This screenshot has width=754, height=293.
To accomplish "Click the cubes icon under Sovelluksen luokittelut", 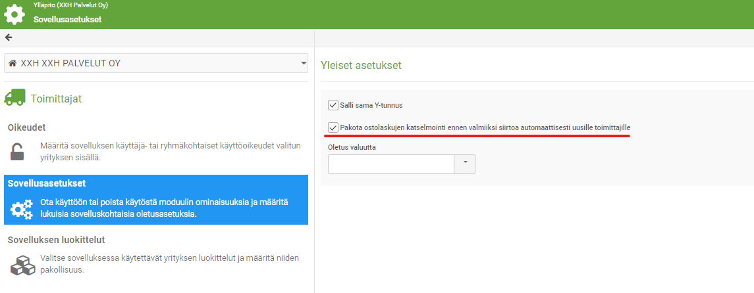I will 22,264.
